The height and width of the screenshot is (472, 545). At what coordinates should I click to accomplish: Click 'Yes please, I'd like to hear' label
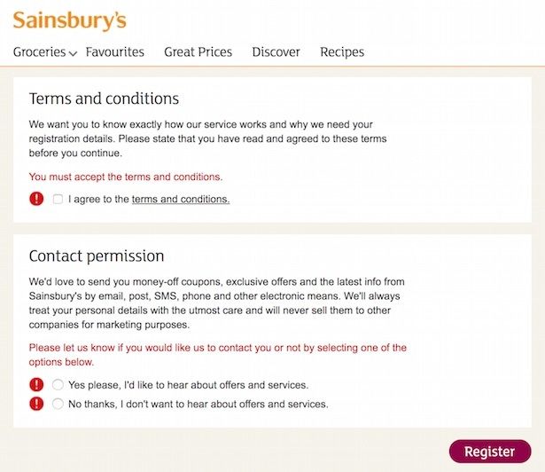pos(189,385)
